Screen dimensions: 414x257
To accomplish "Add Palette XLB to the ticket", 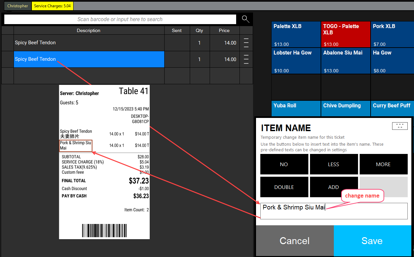I will point(296,35).
